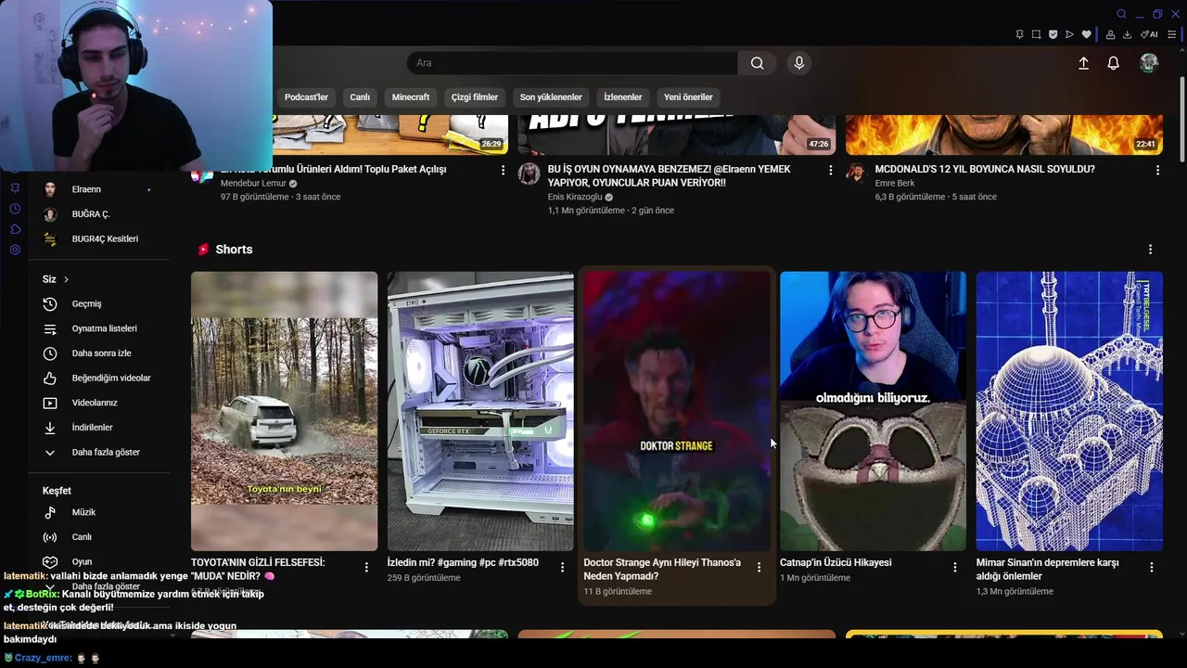1187x668 pixels.
Task: Open the browser downloads icon
Action: [1127, 34]
